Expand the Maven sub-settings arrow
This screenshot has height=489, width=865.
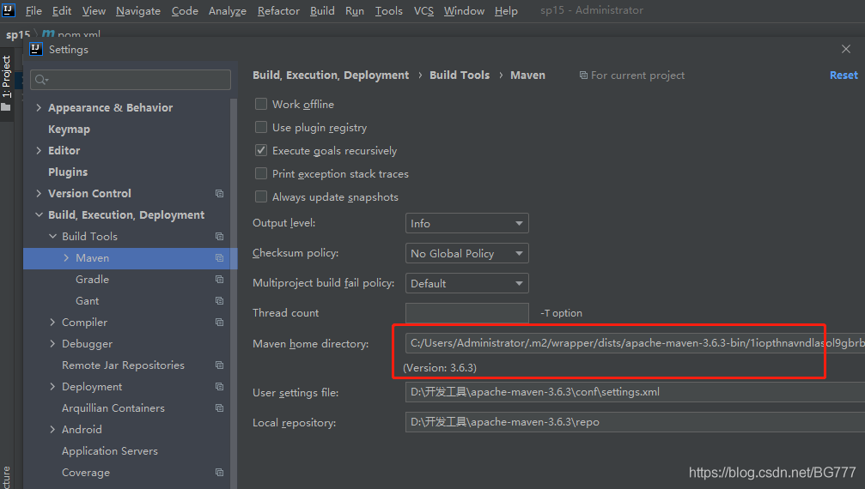(x=66, y=257)
